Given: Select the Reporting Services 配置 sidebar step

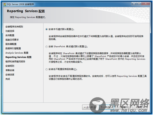Looking at the screenshot, I should [x=18, y=57].
